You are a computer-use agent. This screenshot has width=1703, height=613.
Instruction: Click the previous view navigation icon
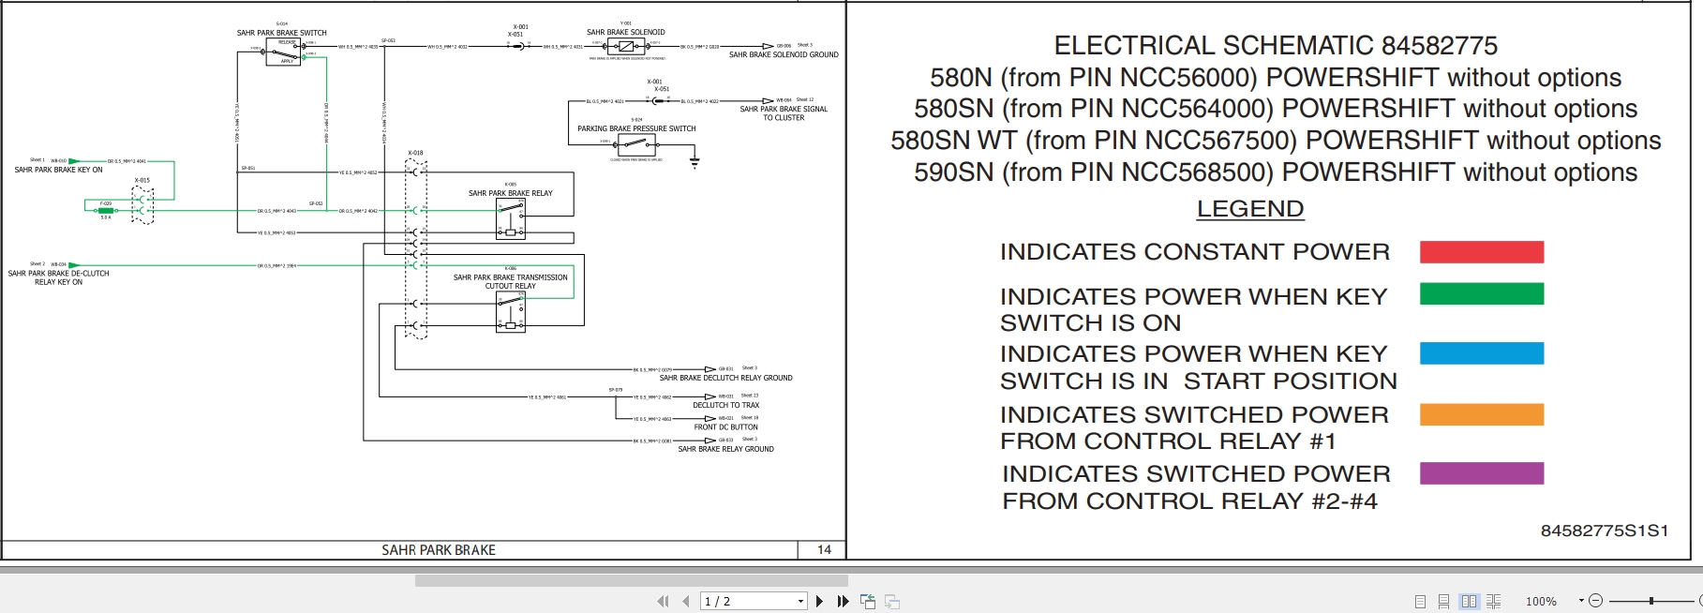[x=868, y=602]
